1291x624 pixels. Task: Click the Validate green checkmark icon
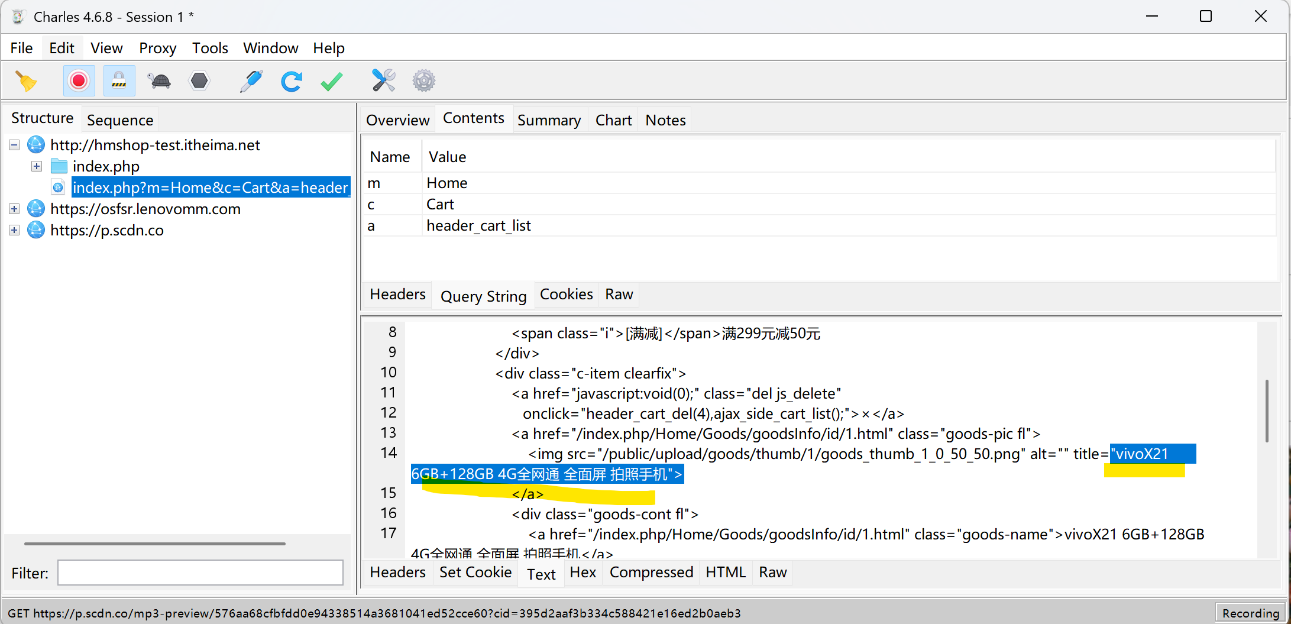[332, 81]
